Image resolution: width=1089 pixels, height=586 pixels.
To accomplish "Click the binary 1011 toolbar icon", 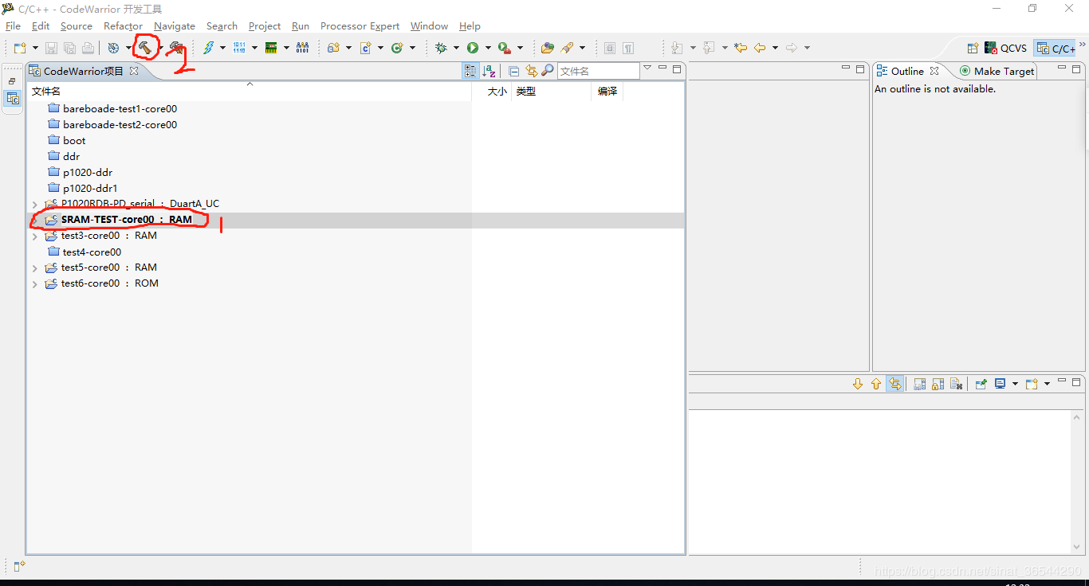I will click(x=239, y=48).
